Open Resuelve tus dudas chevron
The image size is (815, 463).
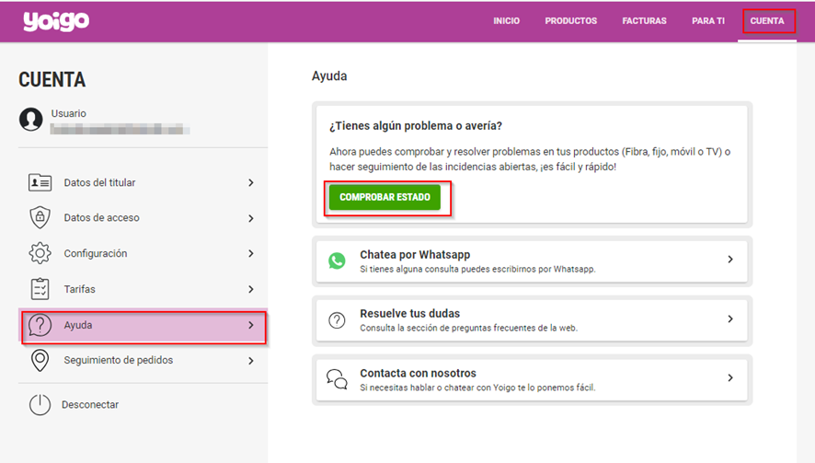[x=730, y=318]
